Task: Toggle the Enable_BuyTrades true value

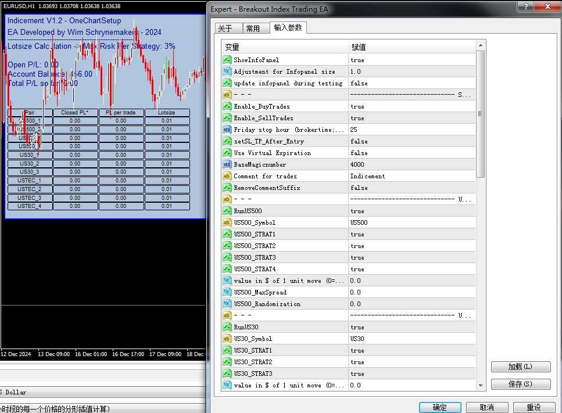Action: tap(411, 106)
